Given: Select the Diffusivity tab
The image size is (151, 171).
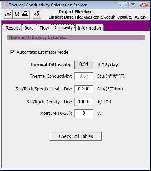Looking at the screenshot, I should [63, 27].
